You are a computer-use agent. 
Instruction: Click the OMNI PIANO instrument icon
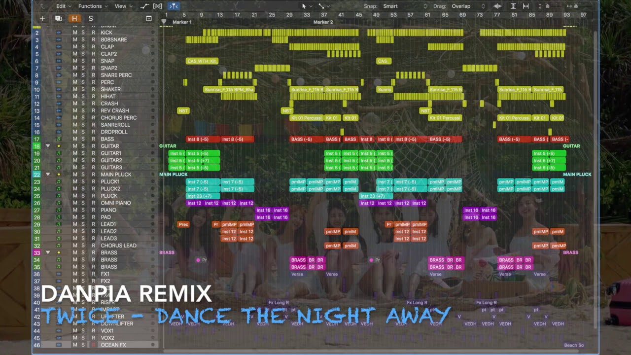click(x=59, y=203)
